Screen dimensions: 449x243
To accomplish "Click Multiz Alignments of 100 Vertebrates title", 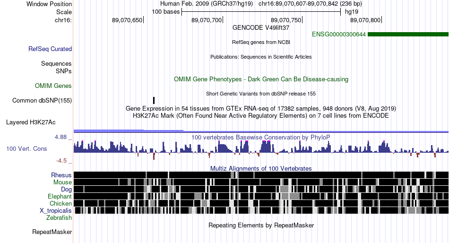I will [x=261, y=168].
